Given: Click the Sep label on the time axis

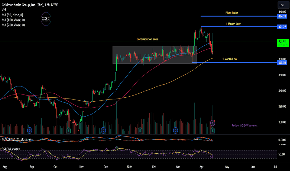Looking at the screenshot, I should (32, 167).
